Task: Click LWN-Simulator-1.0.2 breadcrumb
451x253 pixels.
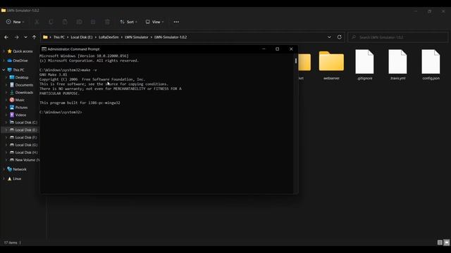Action: pyautogui.click(x=171, y=37)
